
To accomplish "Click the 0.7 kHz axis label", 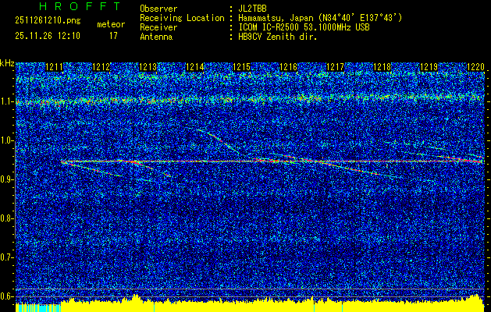I will click(7, 257).
